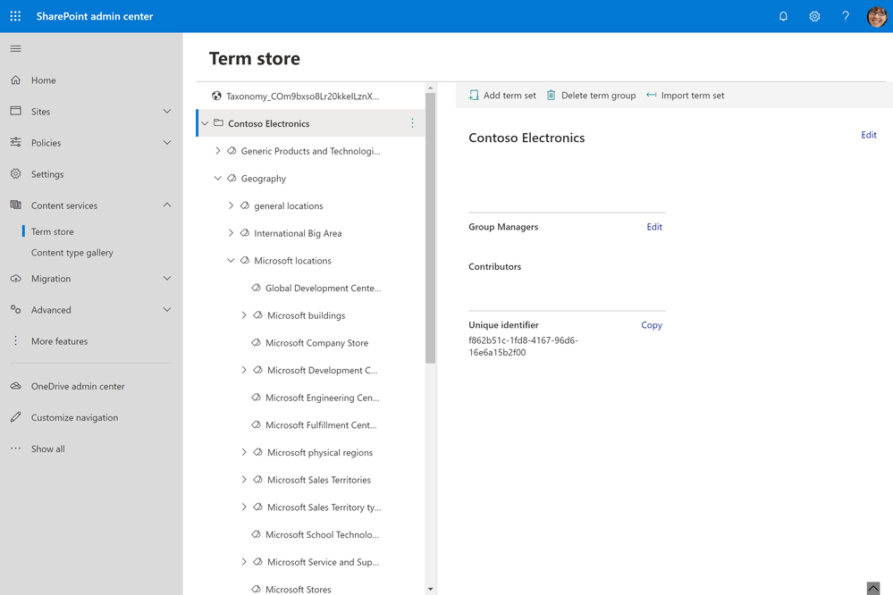Open the app launcher waffle icon

pyautogui.click(x=15, y=16)
